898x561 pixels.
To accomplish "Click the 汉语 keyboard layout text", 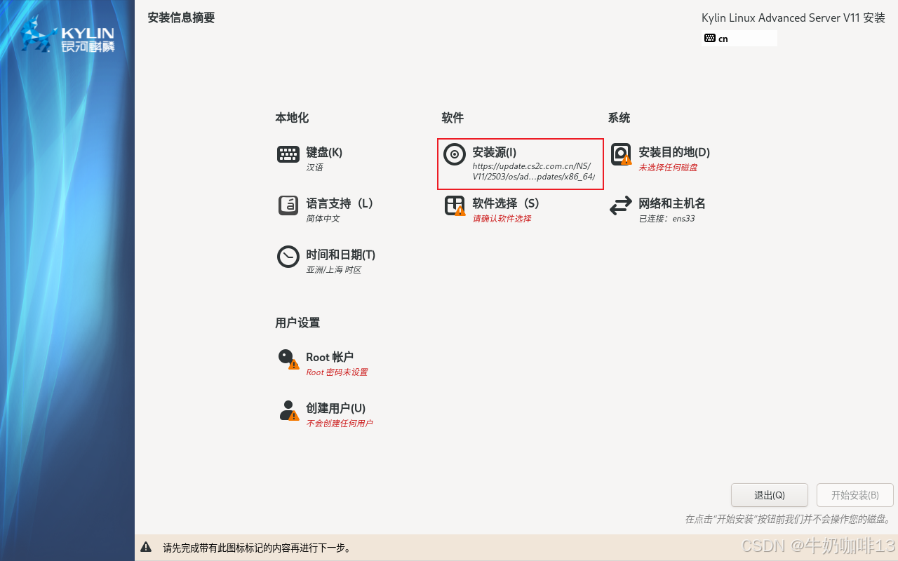I will (x=314, y=168).
